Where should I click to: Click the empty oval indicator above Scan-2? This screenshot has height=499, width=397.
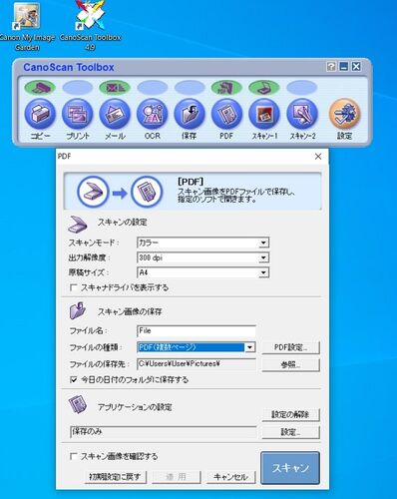coord(302,88)
